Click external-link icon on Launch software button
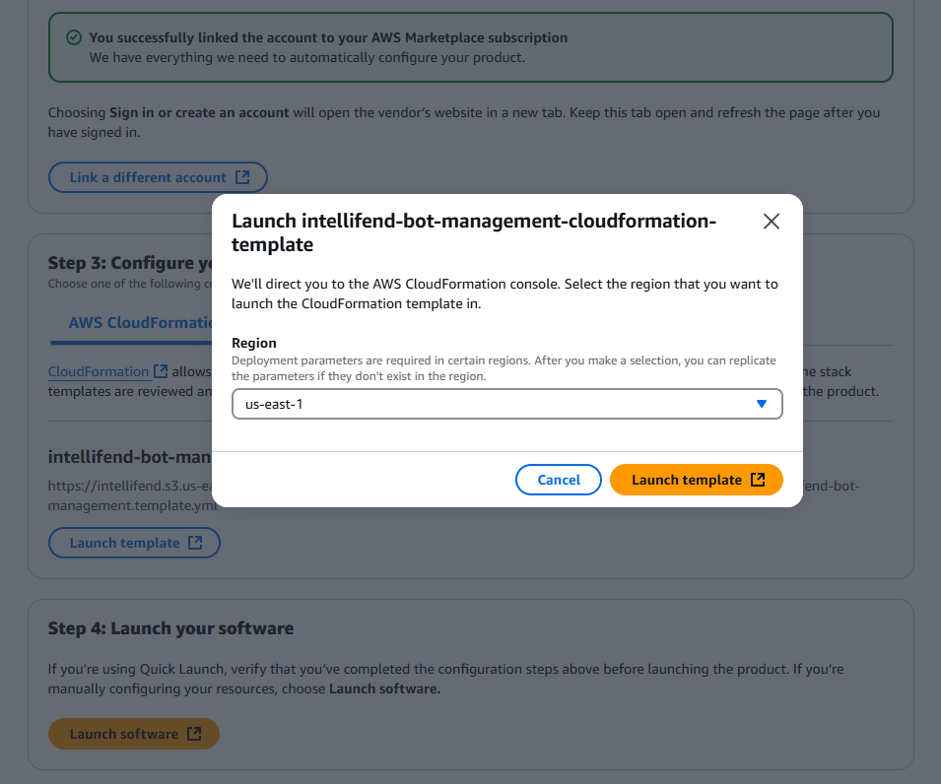 pos(194,734)
